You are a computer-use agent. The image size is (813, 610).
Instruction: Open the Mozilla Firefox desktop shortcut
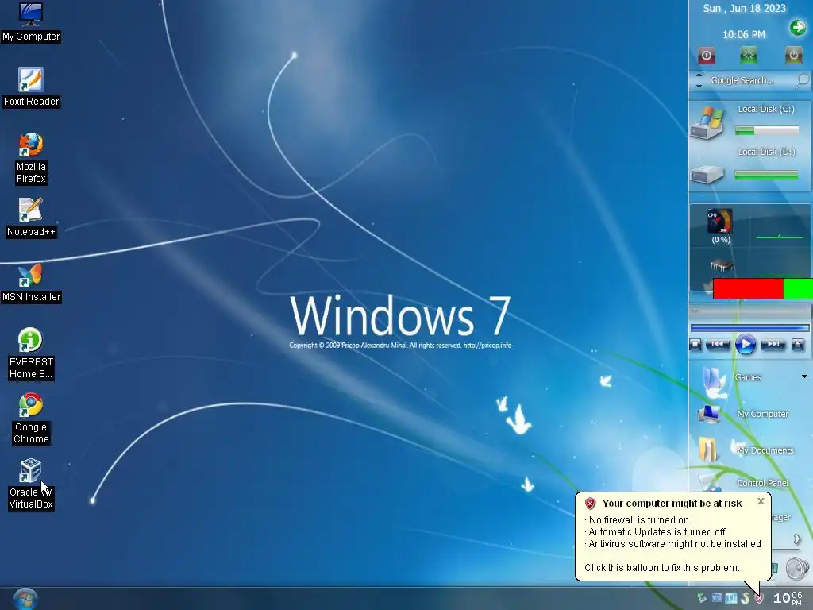click(x=31, y=158)
